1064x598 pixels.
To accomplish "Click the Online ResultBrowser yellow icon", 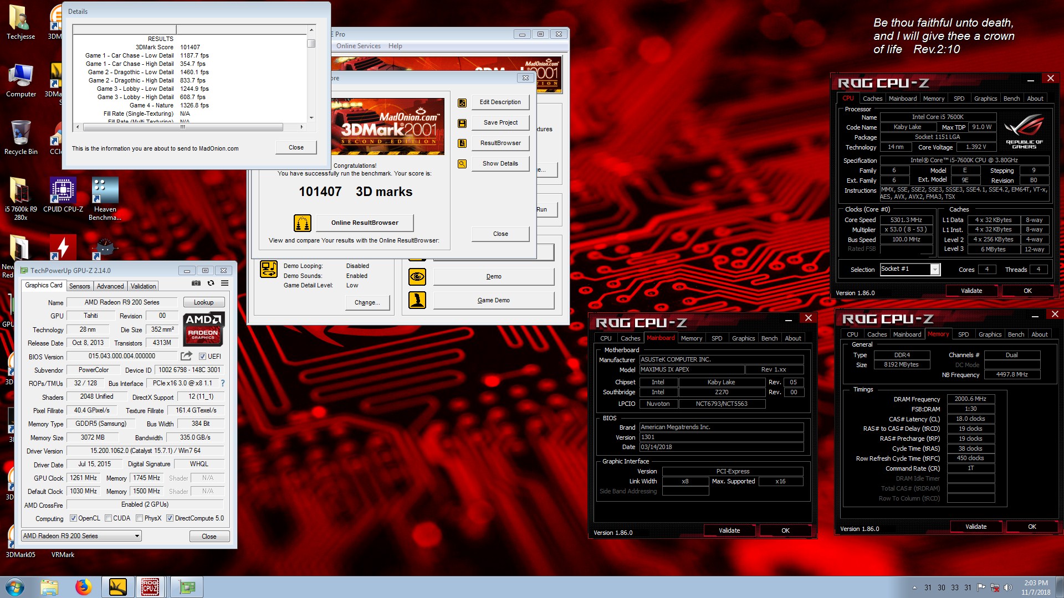I will pyautogui.click(x=303, y=223).
